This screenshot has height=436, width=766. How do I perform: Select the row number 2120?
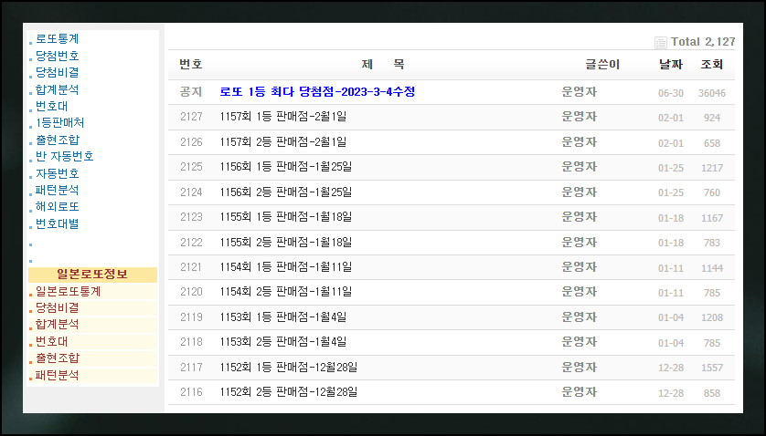pyautogui.click(x=191, y=292)
